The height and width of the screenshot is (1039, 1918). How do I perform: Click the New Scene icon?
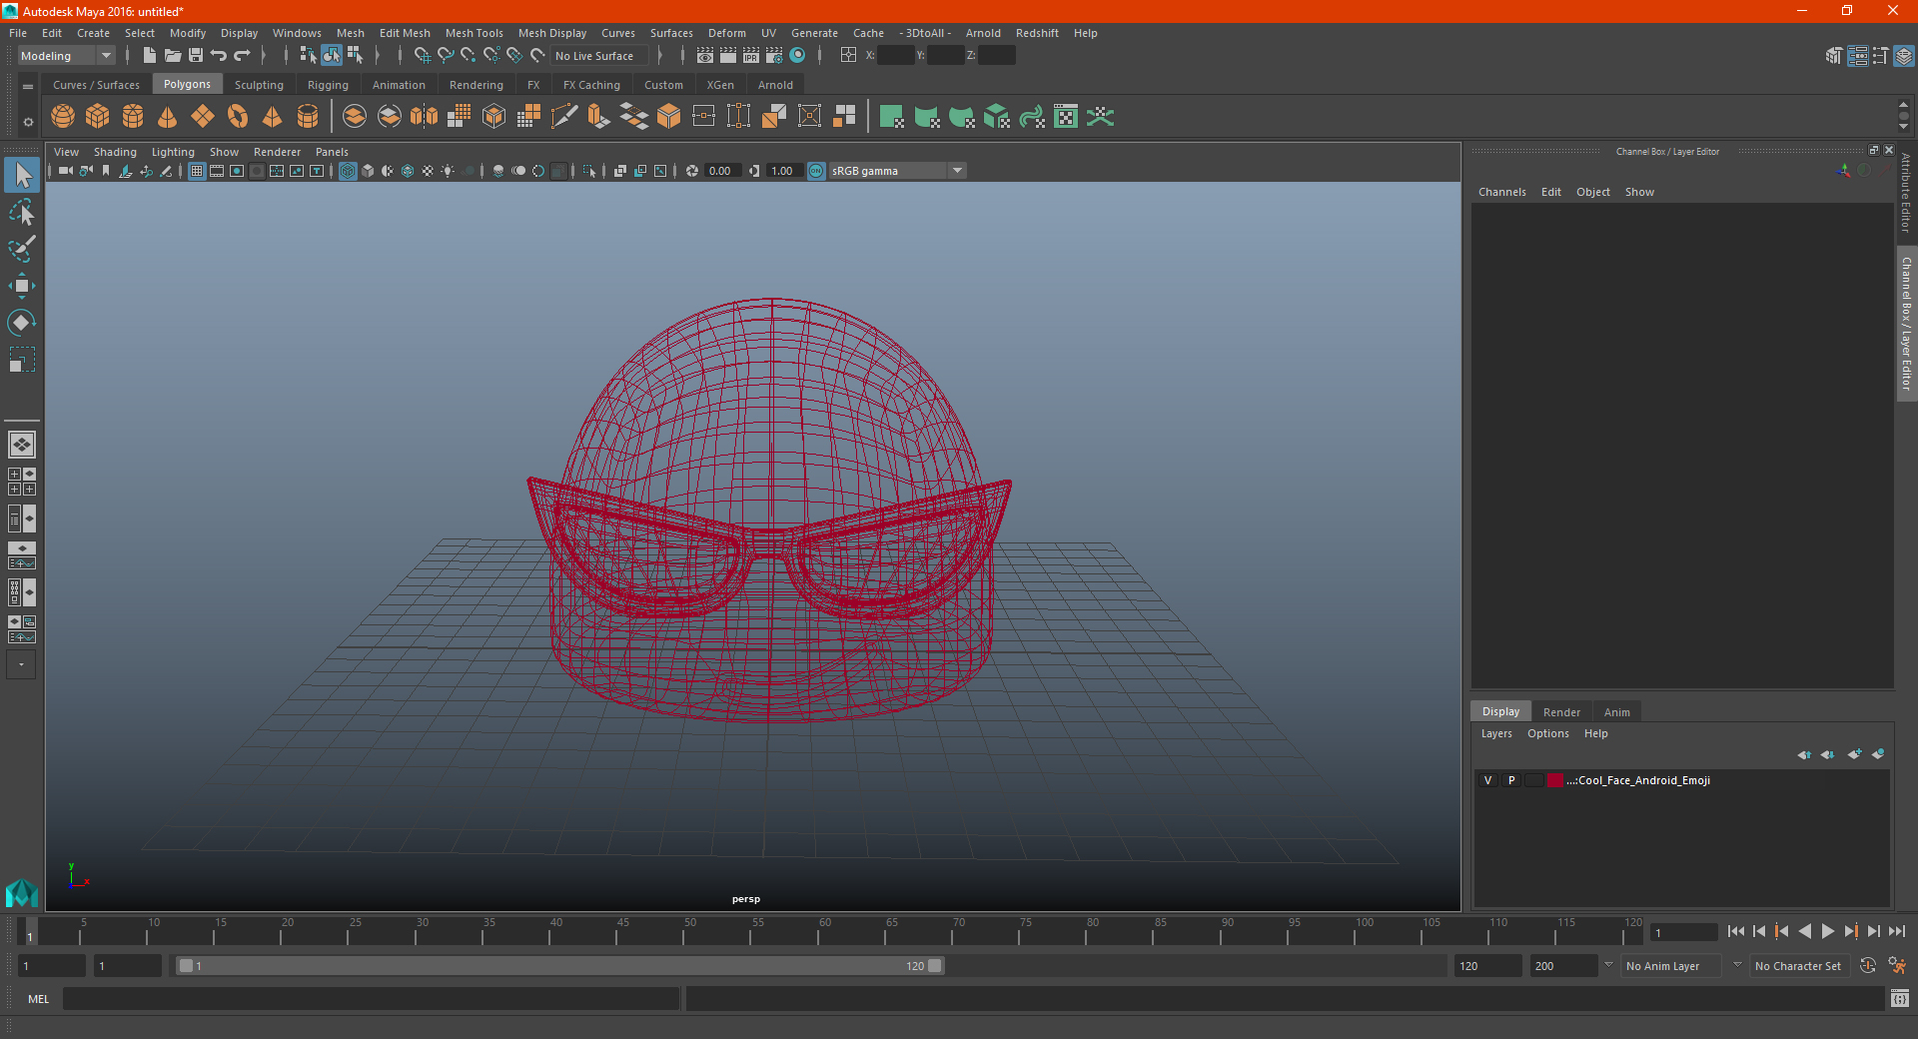point(150,55)
